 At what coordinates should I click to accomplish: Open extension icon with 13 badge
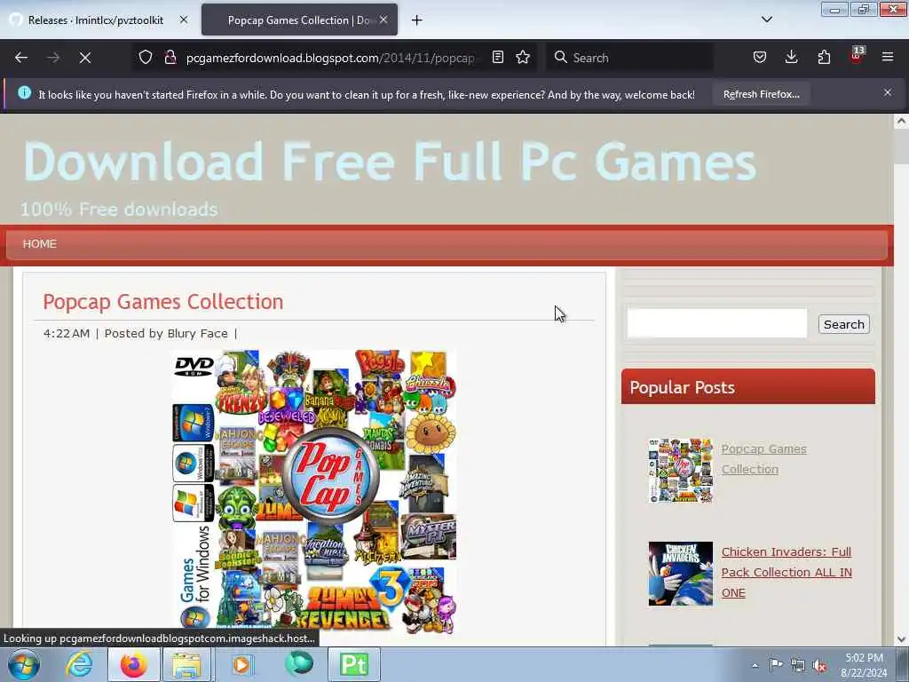(x=857, y=55)
